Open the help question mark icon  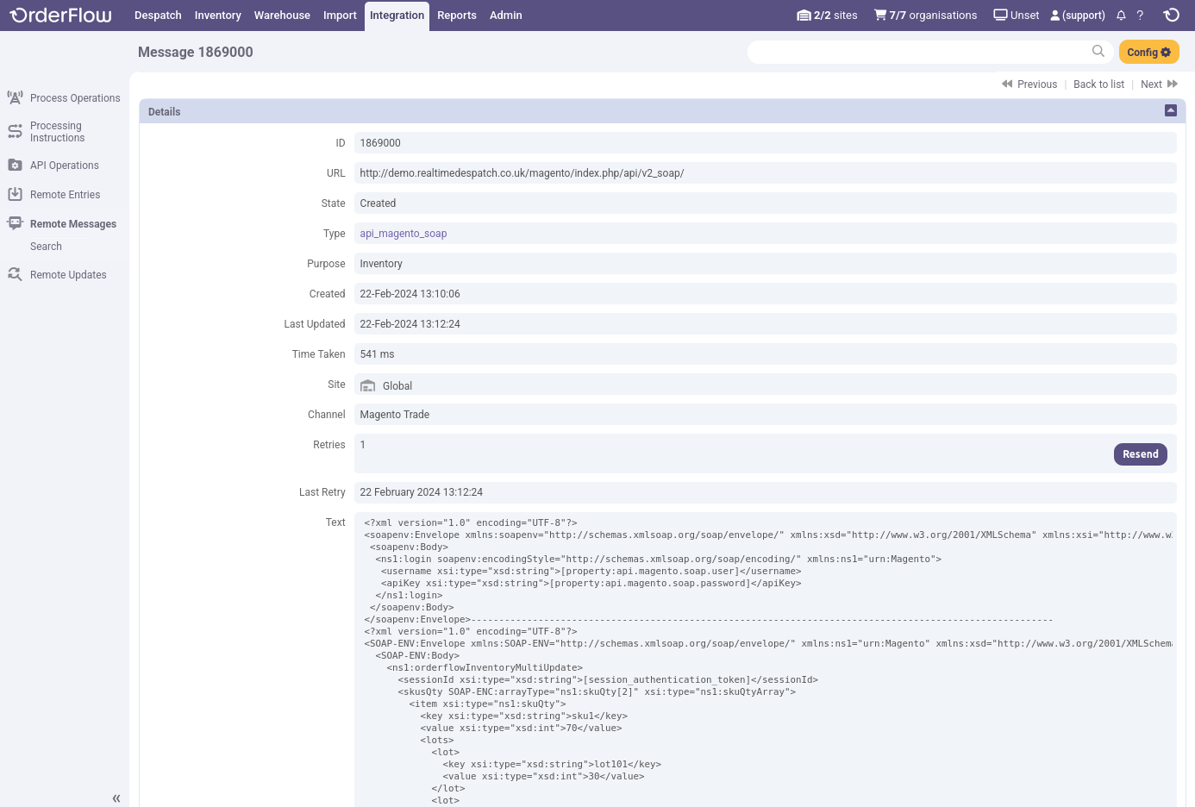click(x=1140, y=16)
